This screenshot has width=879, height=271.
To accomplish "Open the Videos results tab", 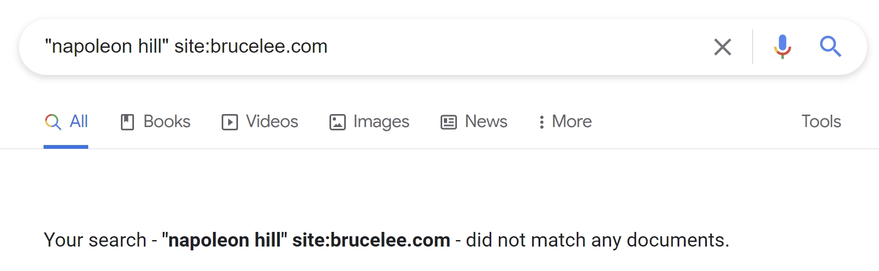I will coord(272,122).
